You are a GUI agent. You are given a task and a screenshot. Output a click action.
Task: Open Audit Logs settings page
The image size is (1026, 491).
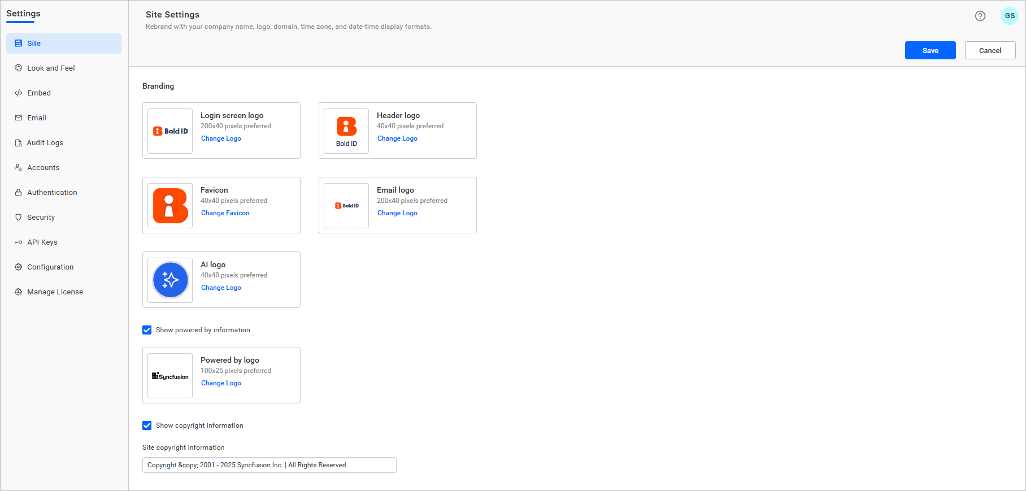pyautogui.click(x=45, y=142)
